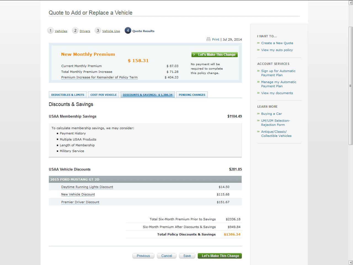Open the Vehicles step link

point(61,31)
